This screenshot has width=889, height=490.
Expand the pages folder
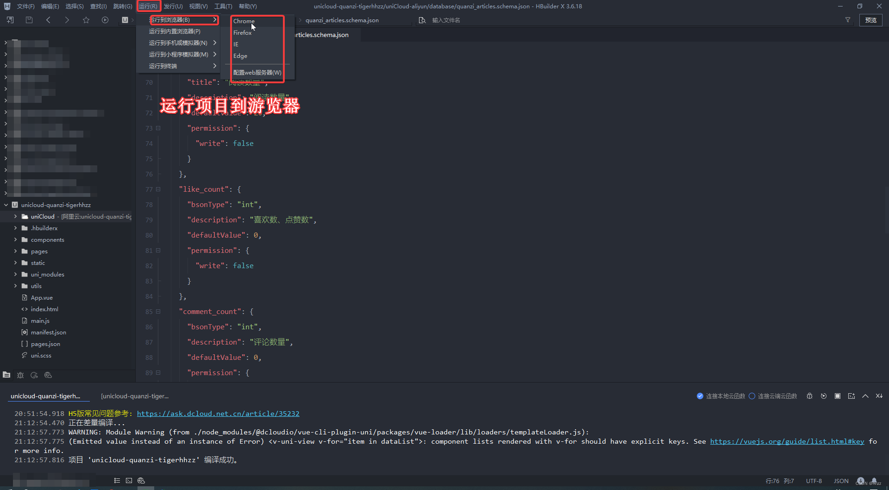pyautogui.click(x=15, y=251)
